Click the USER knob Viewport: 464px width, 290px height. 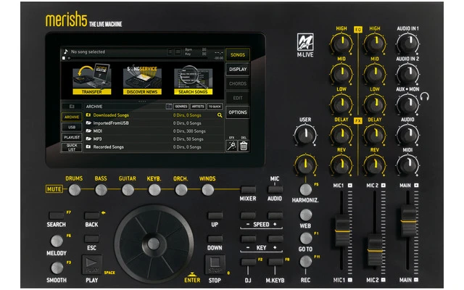coord(305,135)
